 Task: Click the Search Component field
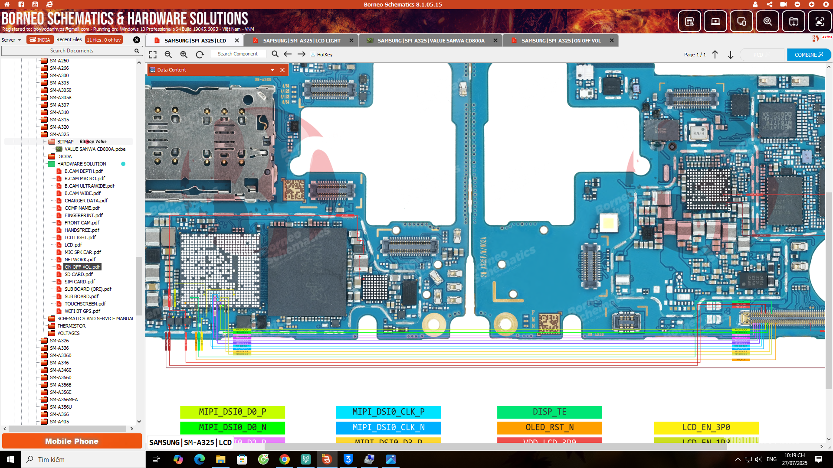[x=238, y=54]
